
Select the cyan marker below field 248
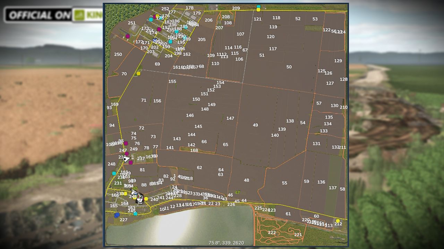(114, 173)
